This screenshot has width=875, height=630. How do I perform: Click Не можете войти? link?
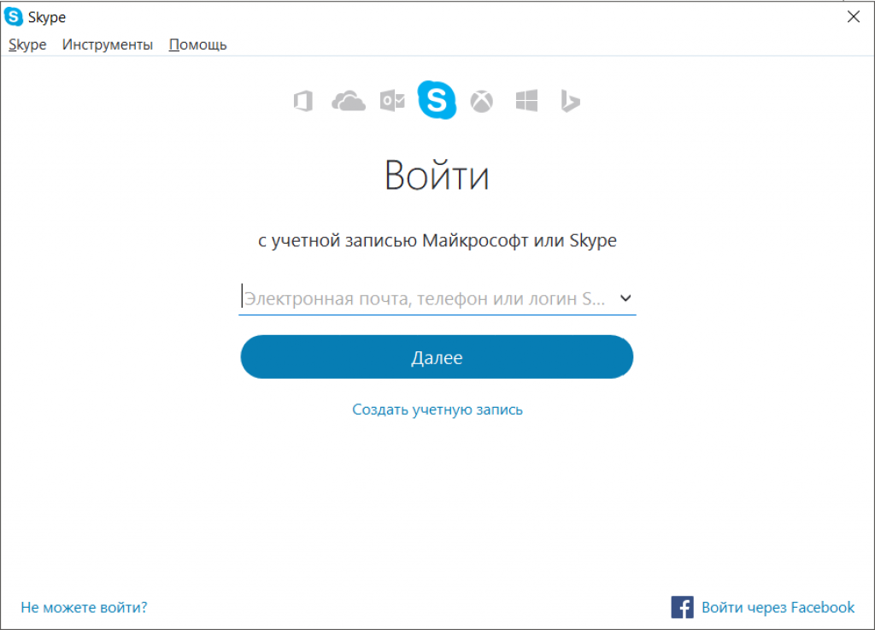pos(84,607)
